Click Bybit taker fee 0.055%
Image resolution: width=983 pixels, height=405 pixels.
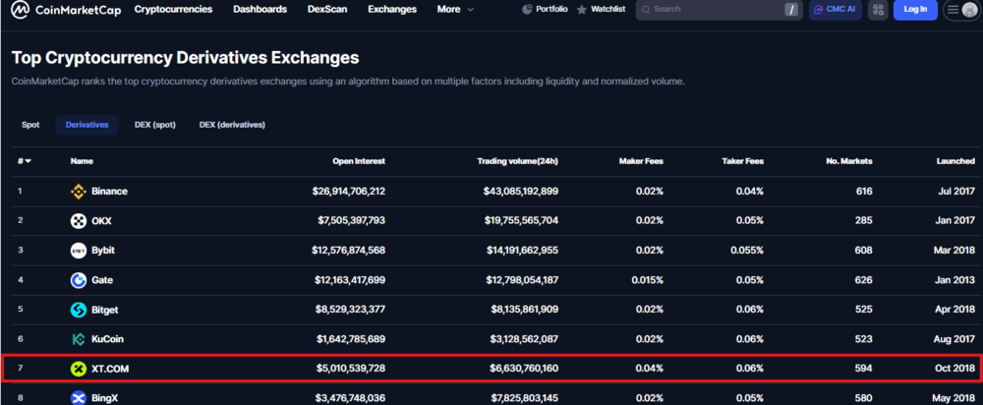pyautogui.click(x=747, y=250)
